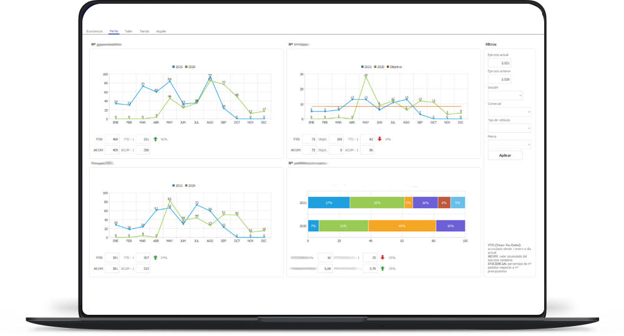Image resolution: width=624 pixels, height=336 pixels.
Task: Toggle 2021 legend in bottom-left chart
Action: [x=177, y=186]
